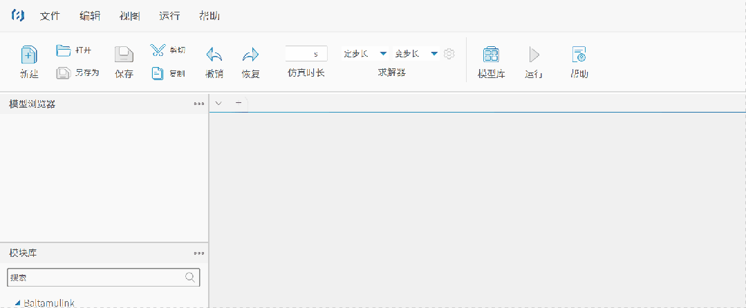Click the 模块库 search box

pos(97,278)
